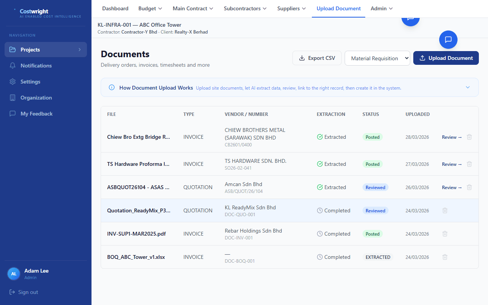
Task: Review the TS Hardware Proforma invoice
Action: pyautogui.click(x=452, y=164)
